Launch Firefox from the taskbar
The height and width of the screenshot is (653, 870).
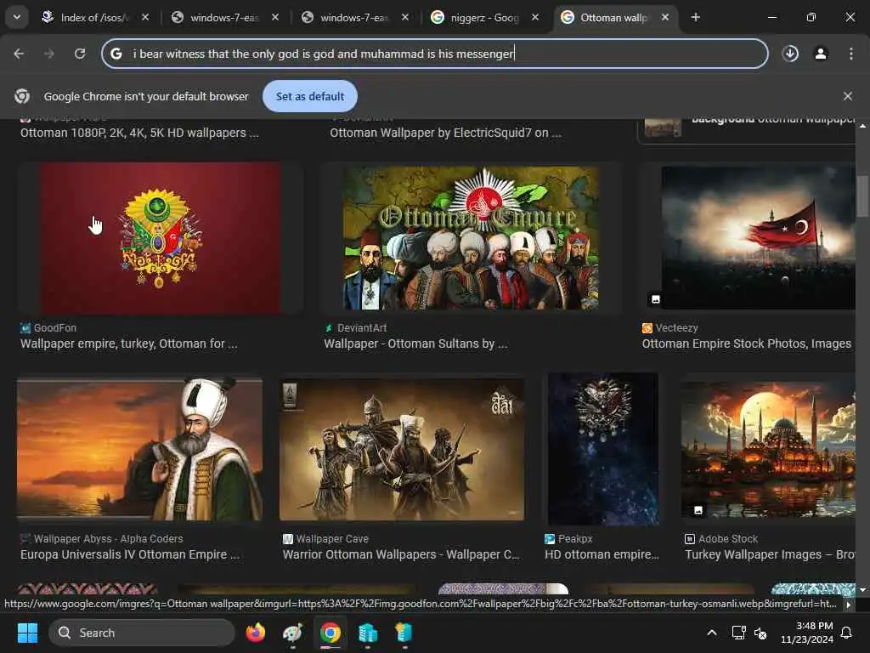click(x=255, y=633)
